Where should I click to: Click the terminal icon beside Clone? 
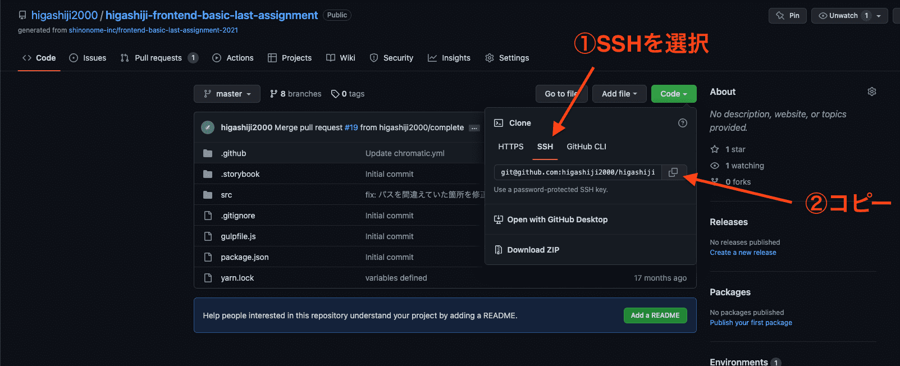click(x=499, y=123)
